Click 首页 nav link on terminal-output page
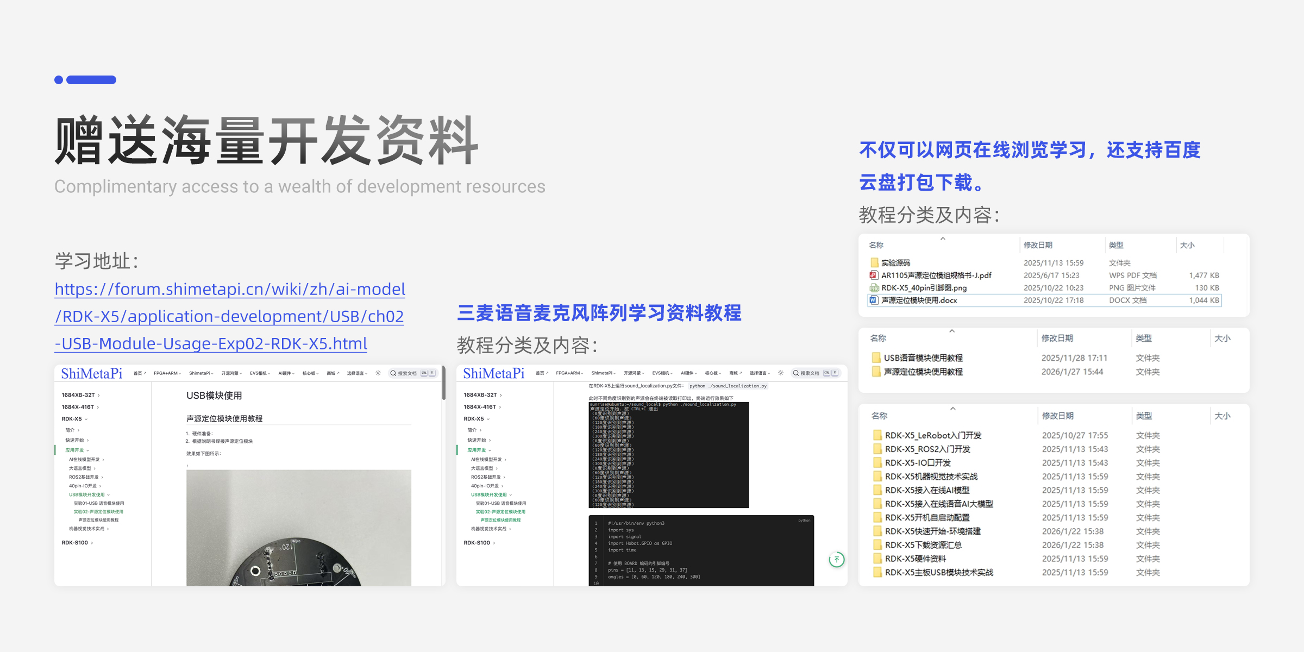Viewport: 1304px width, 652px height. (x=542, y=373)
